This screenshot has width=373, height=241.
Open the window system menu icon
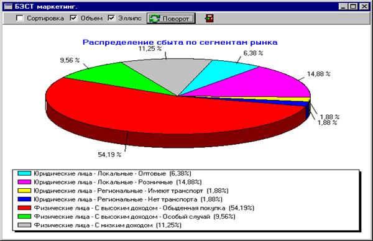8,6
